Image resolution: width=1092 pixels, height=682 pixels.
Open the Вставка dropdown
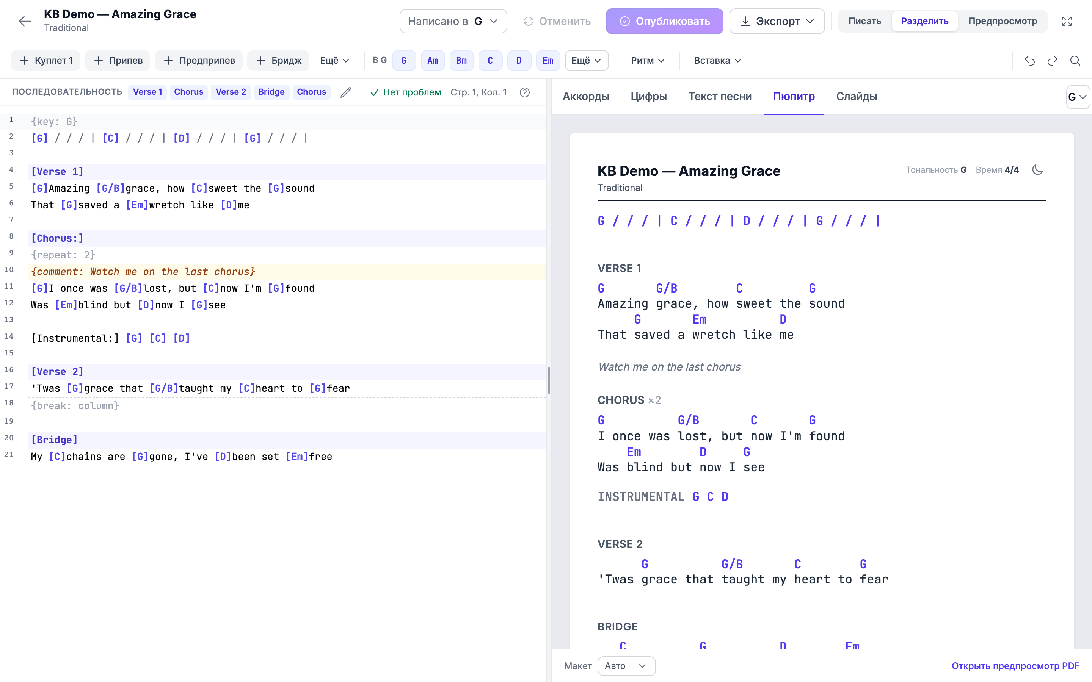coord(717,61)
